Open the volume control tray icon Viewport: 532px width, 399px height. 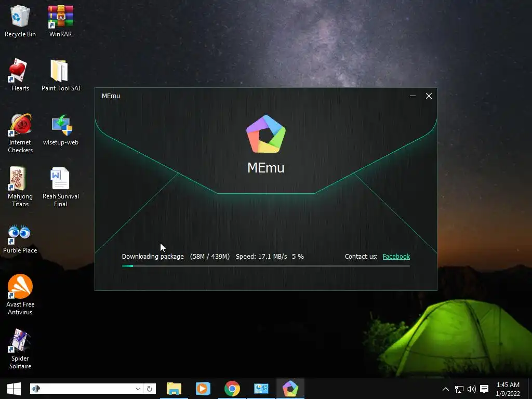click(472, 389)
